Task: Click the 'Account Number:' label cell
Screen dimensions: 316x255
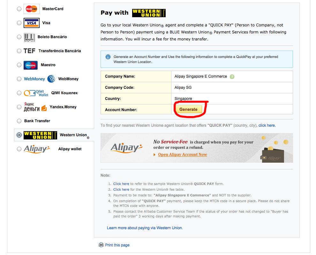Action: (136, 110)
